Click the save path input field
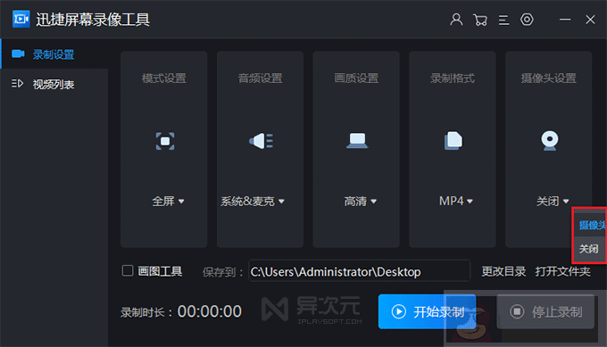Screen dimensions: 607x347 click(x=359, y=271)
